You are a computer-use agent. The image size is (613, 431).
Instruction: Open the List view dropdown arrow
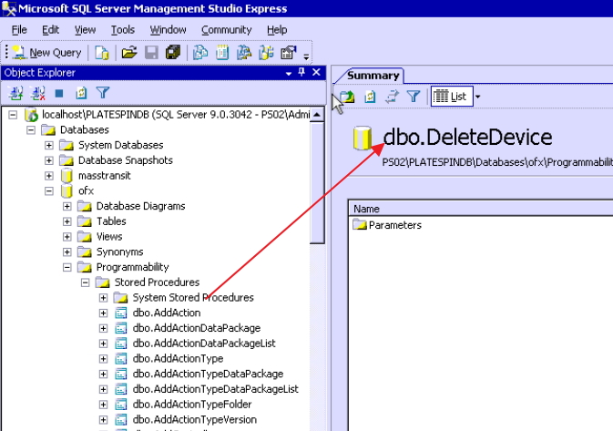pos(477,97)
